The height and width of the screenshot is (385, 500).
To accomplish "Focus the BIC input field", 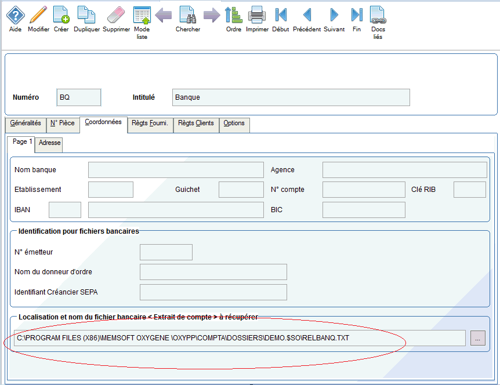I will point(364,210).
